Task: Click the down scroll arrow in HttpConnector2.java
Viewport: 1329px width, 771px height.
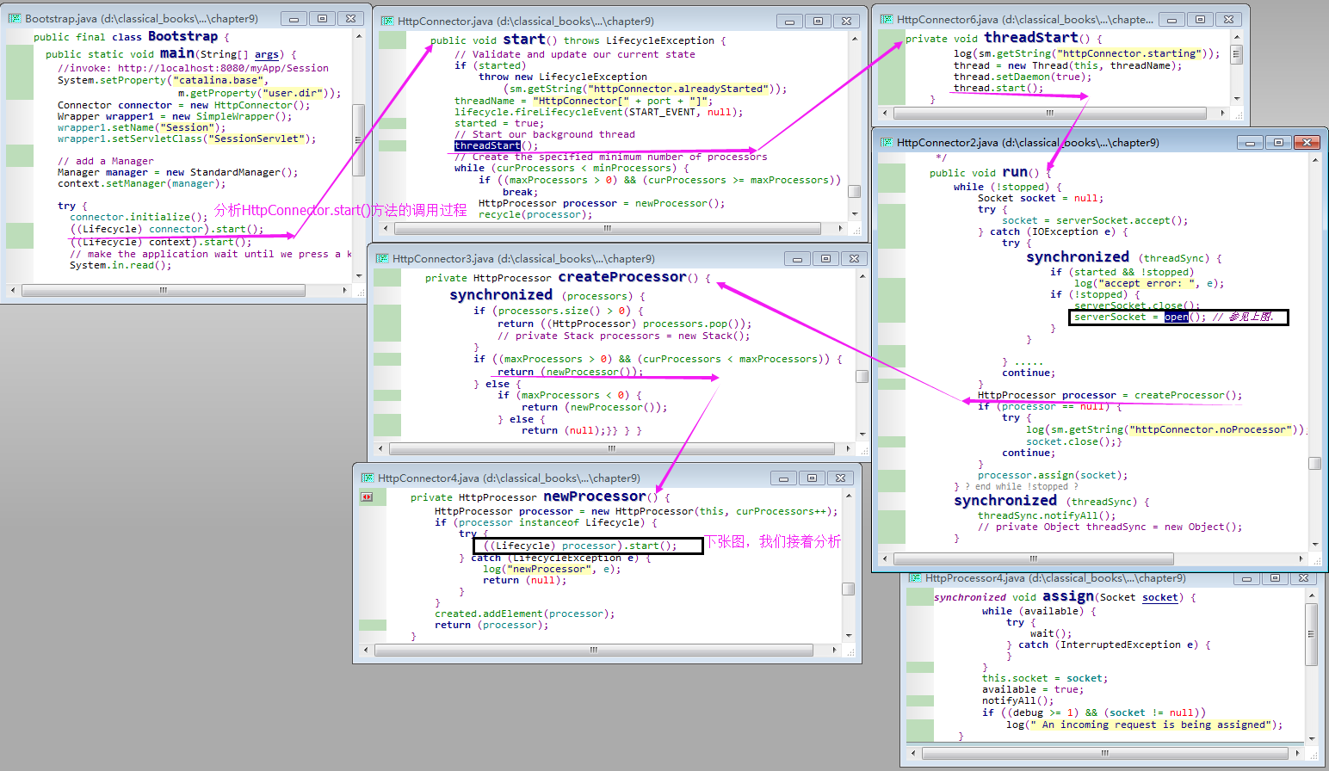Action: 1314,544
